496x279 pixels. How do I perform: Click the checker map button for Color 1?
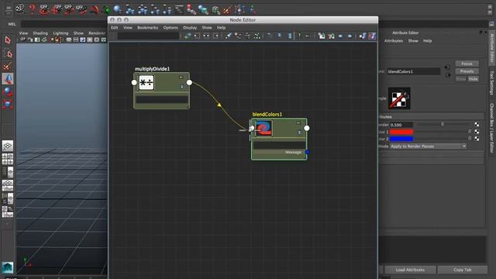[x=477, y=132]
